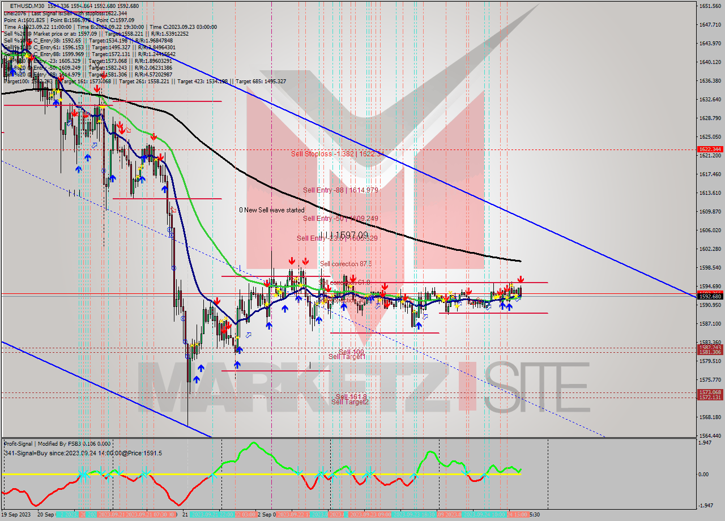Click the 'Target 685: 1495.327' text

click(x=261, y=82)
